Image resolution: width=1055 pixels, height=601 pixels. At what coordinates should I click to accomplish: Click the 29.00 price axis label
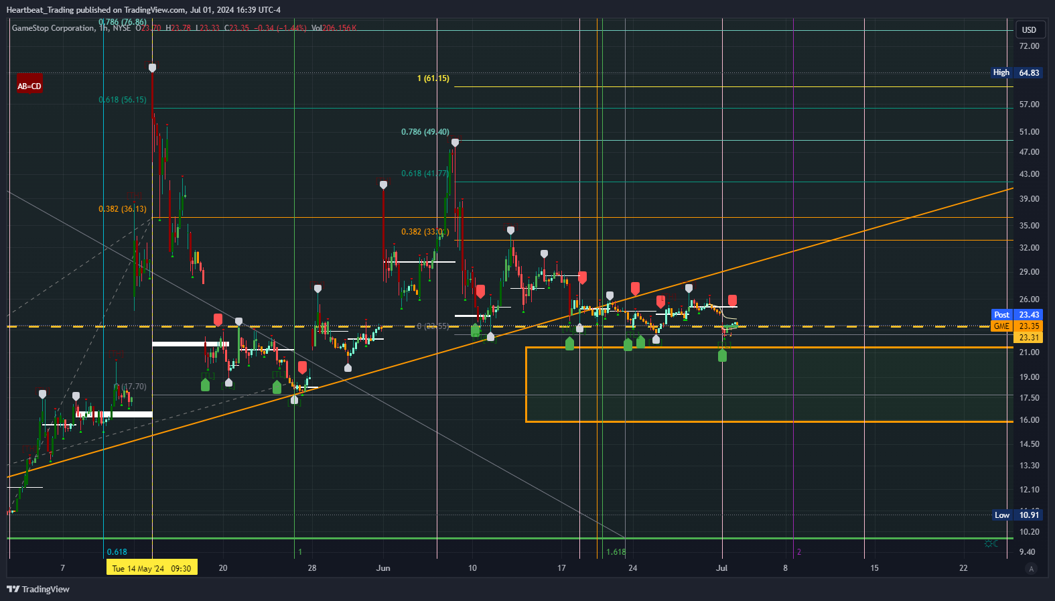1029,272
